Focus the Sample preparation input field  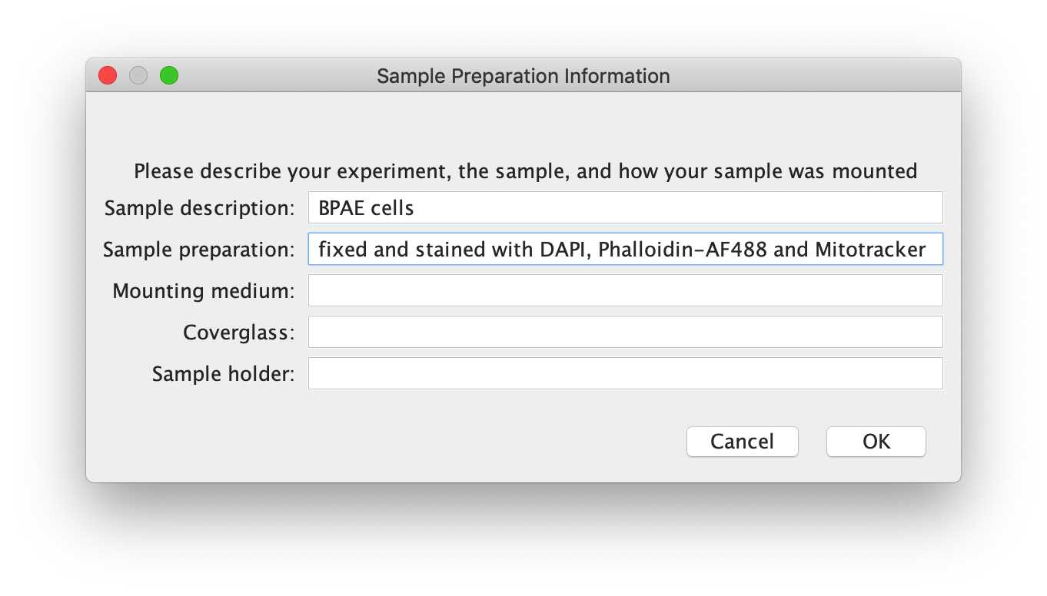click(x=626, y=249)
